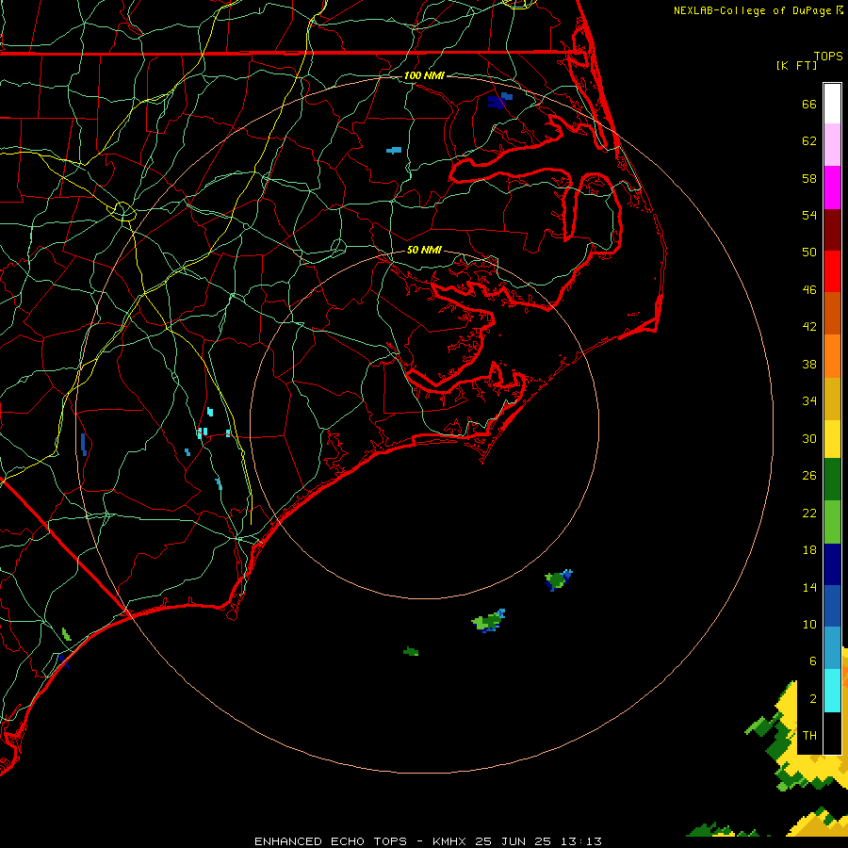Click the cyan 2 kft legend swatch
Screen dimensions: 848x848
coord(832,691)
